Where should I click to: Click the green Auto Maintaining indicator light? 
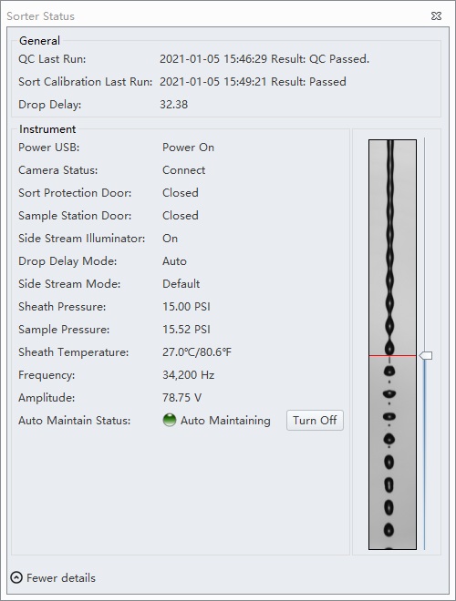click(x=170, y=421)
